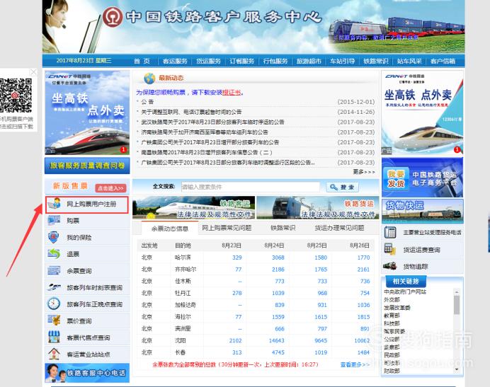The width and height of the screenshot is (490, 387).
Task: Click the 外交部 related link
Action: [392, 299]
